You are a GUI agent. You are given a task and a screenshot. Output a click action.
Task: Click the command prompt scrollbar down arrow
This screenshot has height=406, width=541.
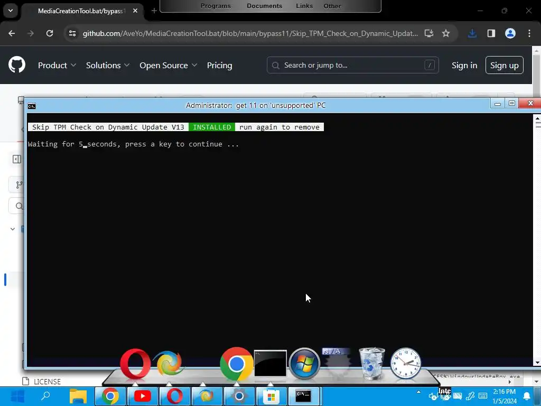coord(537,363)
